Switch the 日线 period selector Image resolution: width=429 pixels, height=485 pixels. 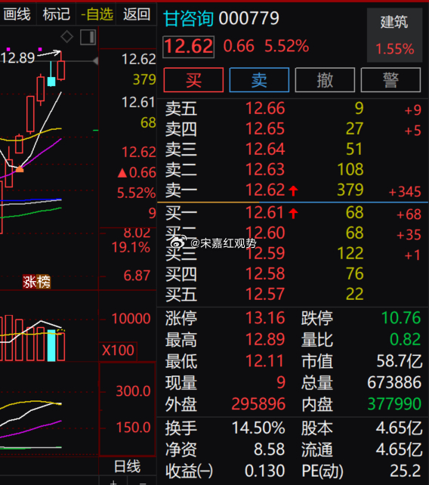click(127, 466)
